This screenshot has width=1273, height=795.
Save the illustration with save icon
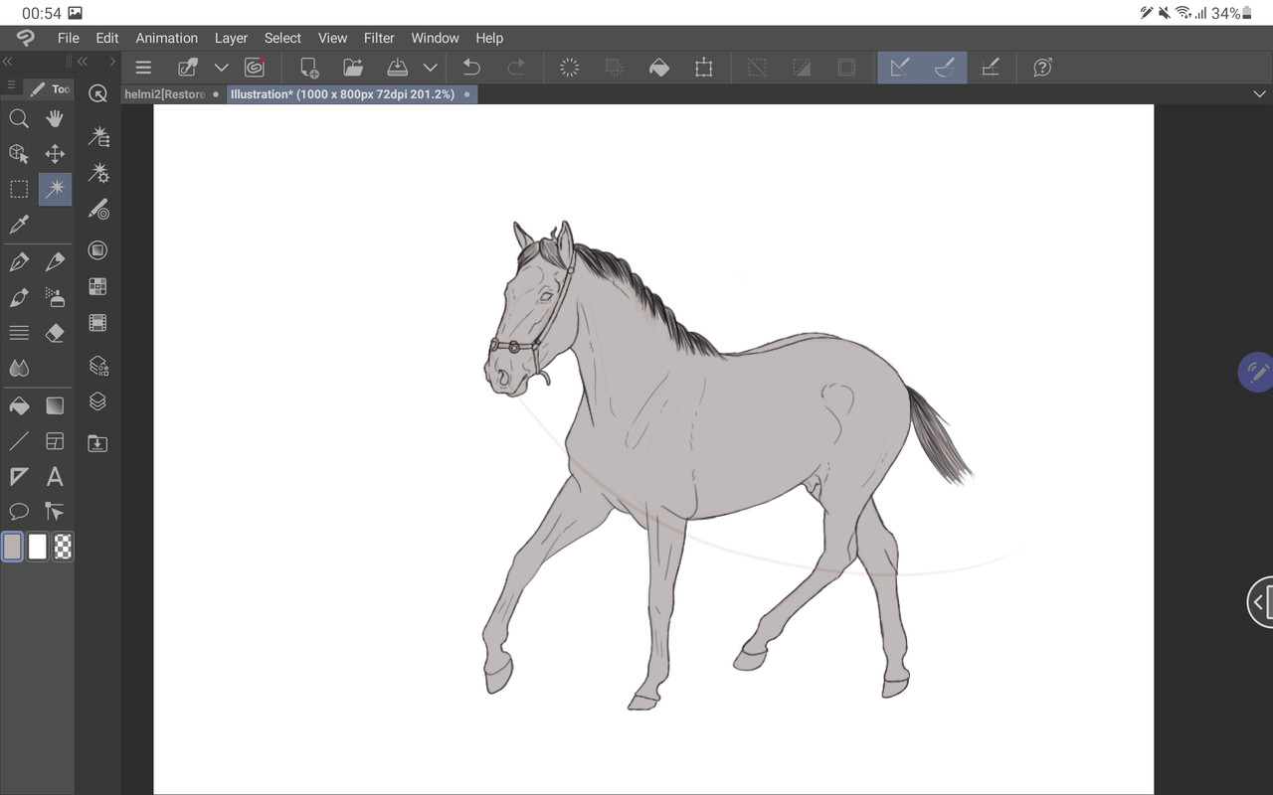click(x=397, y=68)
